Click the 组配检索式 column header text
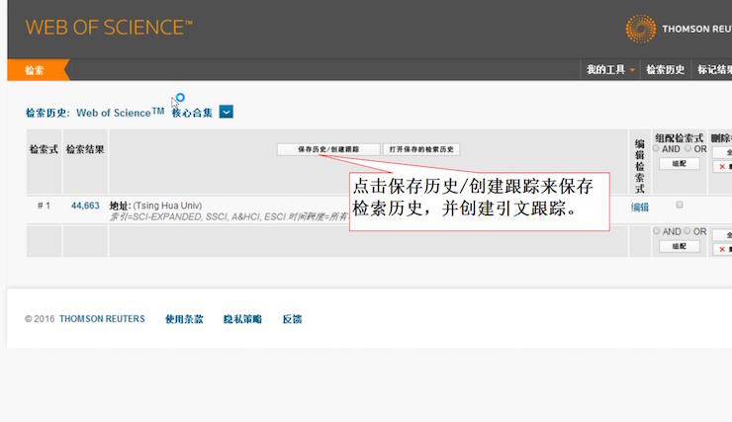 pyautogui.click(x=679, y=138)
